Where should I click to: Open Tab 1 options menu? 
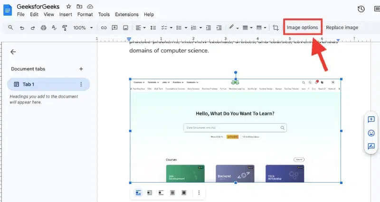pyautogui.click(x=81, y=84)
